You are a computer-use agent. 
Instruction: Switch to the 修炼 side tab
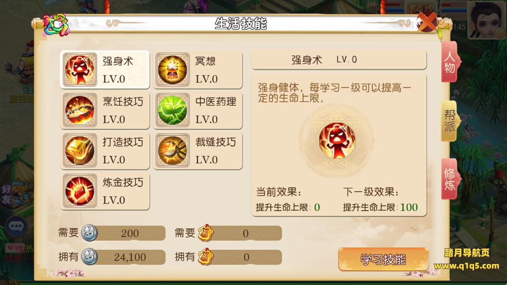coord(450,179)
